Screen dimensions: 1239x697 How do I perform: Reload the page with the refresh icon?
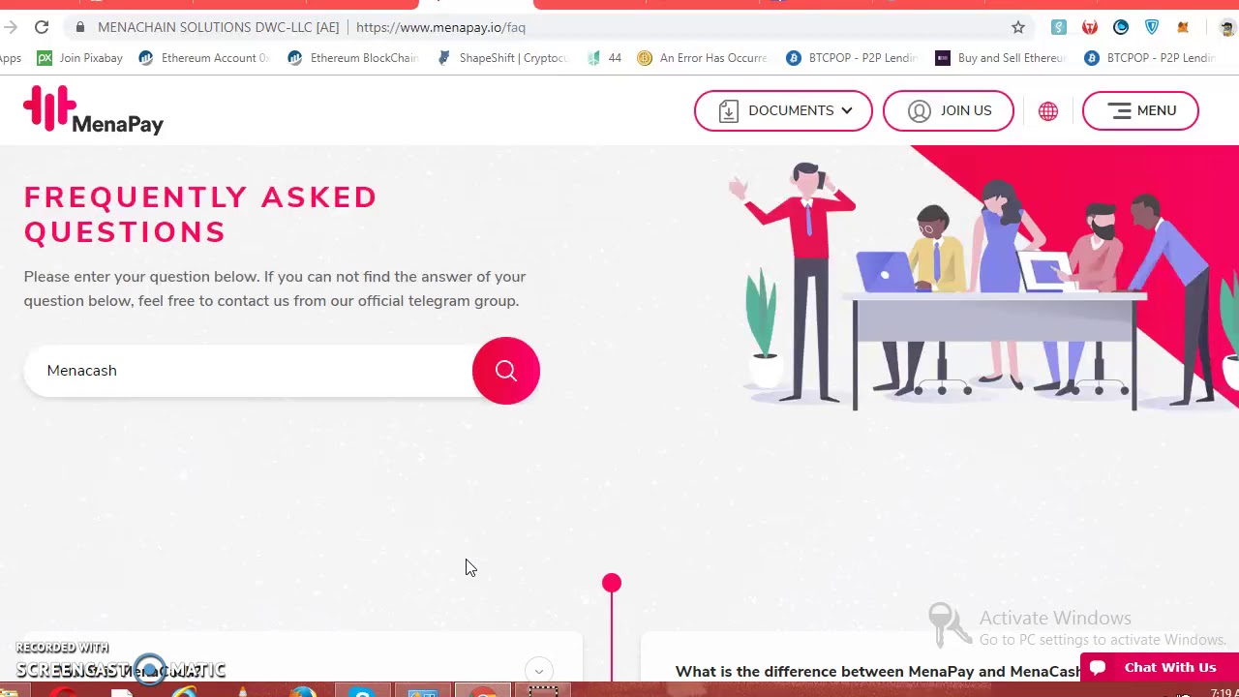[42, 27]
